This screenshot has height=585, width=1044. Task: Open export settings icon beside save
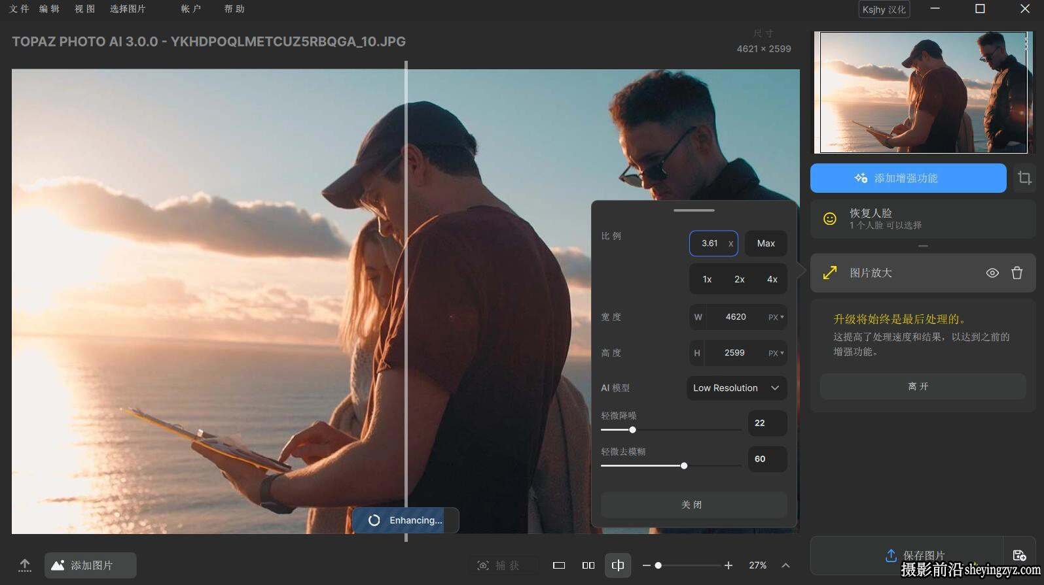(x=1019, y=556)
